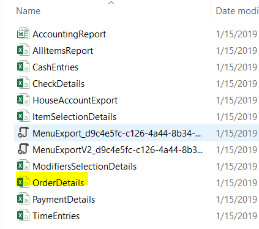Sort by the Date modified column header
Viewport: 259px width, 229px height.
(x=237, y=11)
